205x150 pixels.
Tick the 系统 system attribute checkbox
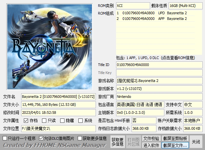point(81,121)
